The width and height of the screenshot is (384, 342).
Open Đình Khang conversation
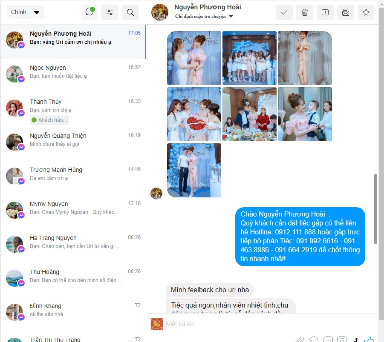73,314
